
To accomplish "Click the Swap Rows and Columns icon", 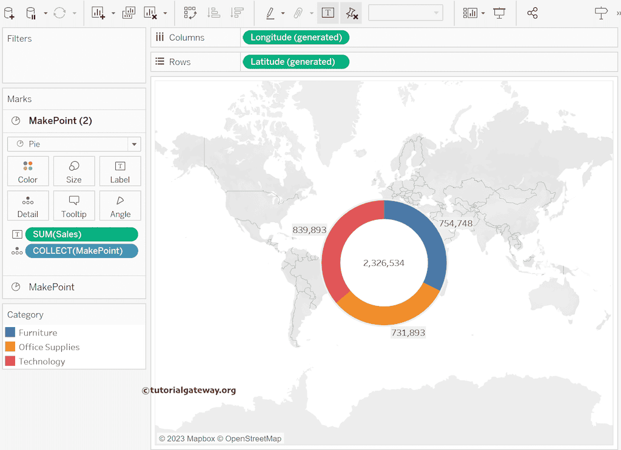I will tap(190, 13).
